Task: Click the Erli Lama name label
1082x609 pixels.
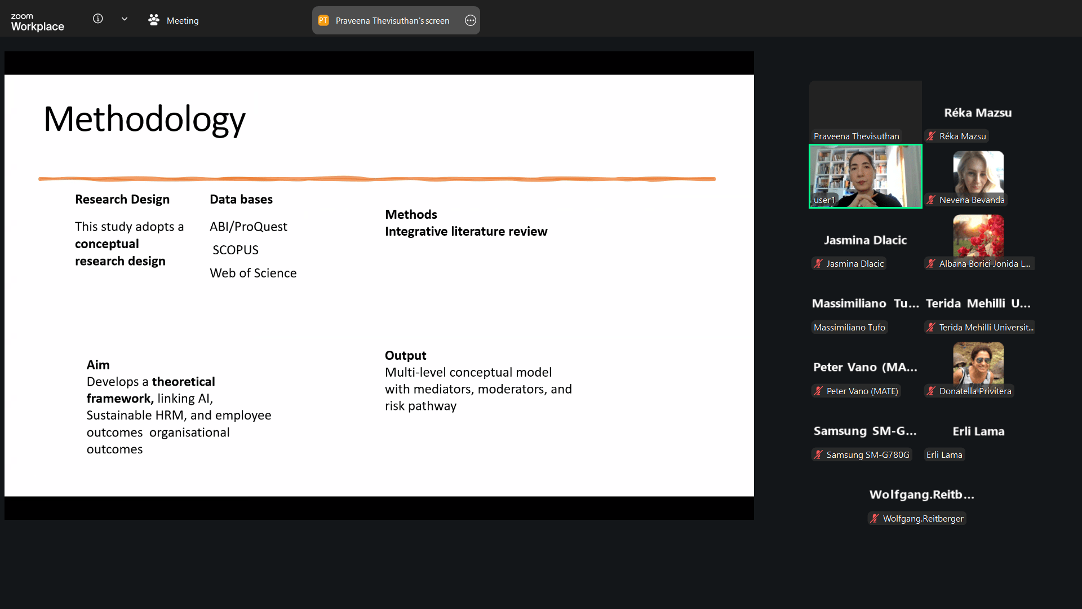Action: coord(944,454)
